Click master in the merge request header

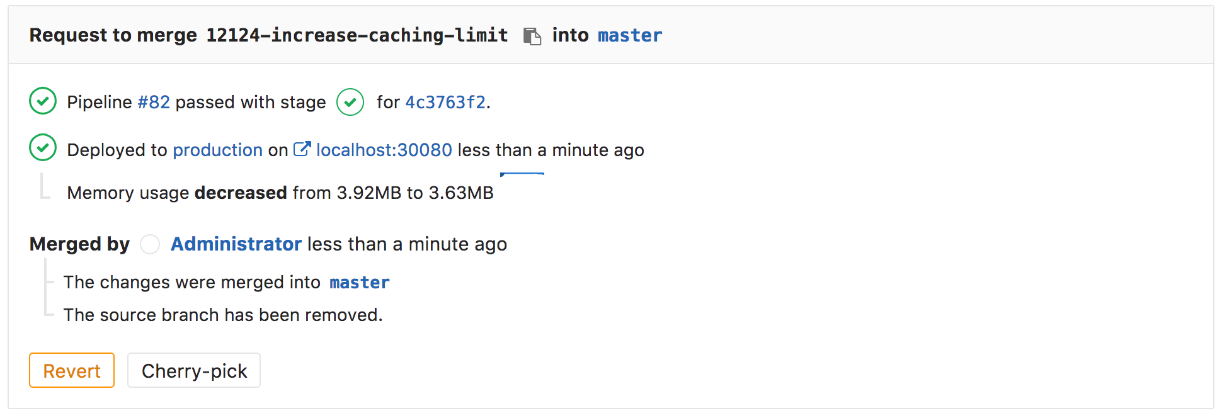click(630, 35)
